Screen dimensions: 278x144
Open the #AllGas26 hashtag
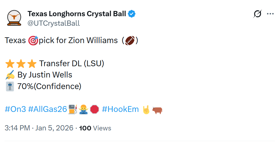click(48, 109)
